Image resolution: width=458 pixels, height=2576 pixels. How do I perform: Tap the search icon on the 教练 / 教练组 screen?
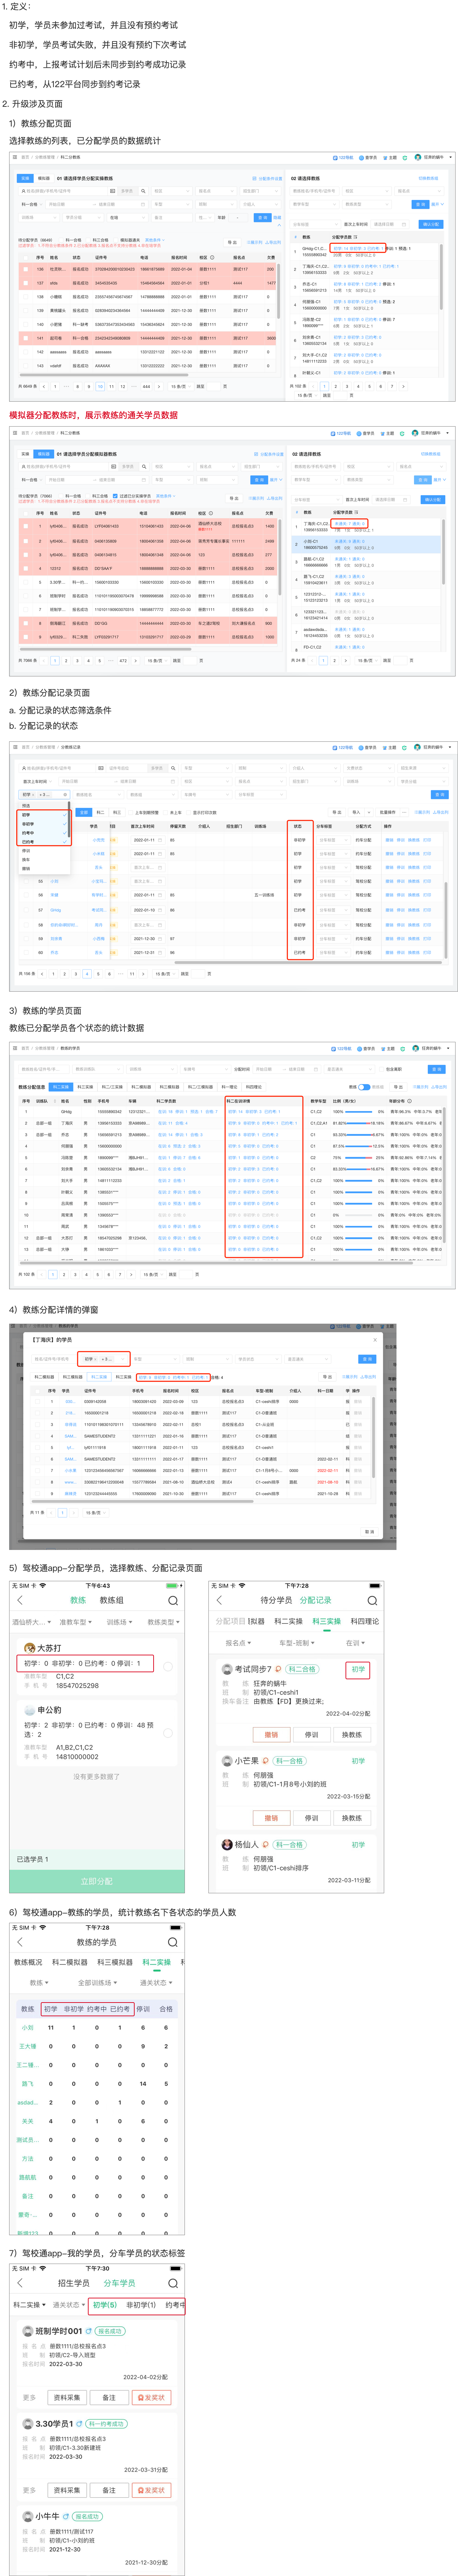(x=173, y=1601)
